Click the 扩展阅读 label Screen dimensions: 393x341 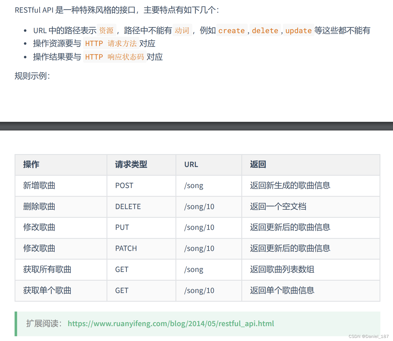[44, 324]
